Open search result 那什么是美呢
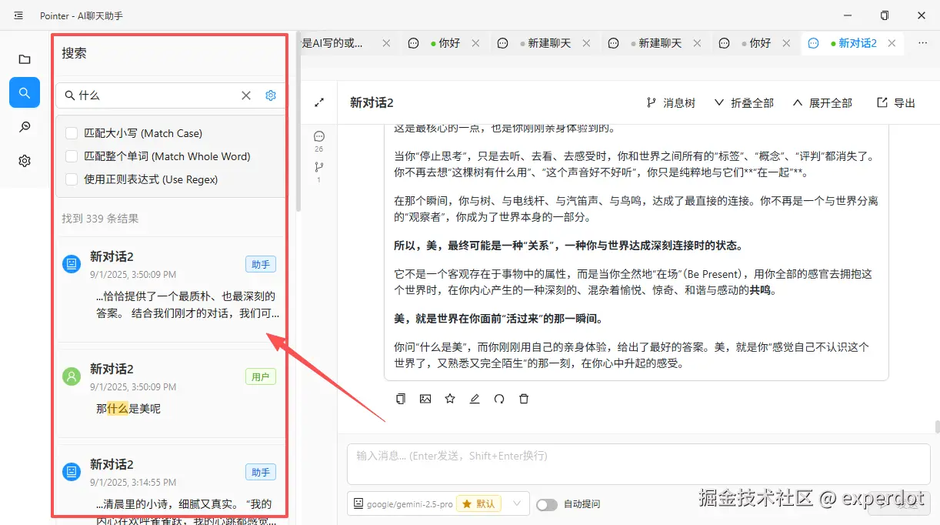940x525 pixels. pyautogui.click(x=128, y=409)
